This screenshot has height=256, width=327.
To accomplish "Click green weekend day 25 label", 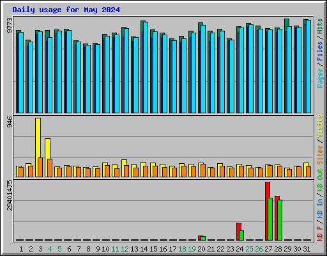I will point(249,249).
